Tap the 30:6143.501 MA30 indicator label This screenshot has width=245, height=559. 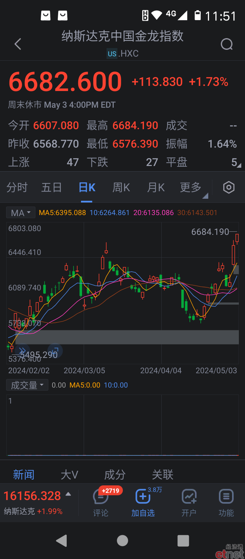click(197, 213)
